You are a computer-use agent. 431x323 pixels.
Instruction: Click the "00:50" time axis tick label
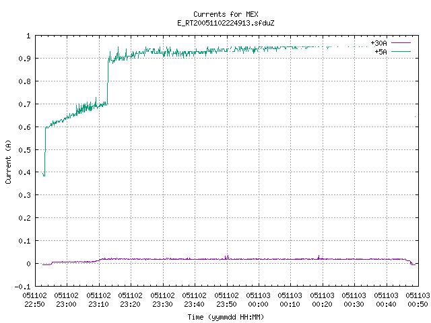(418, 304)
